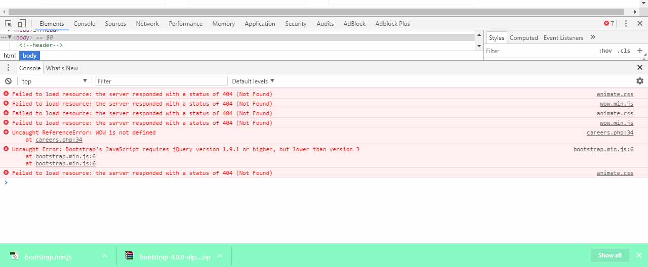648x267 pixels.
Task: Select the What's New drawer tab
Action: click(62, 68)
